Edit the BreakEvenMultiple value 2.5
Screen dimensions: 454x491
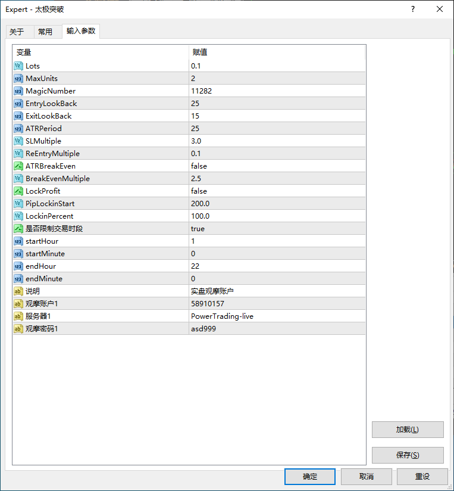pyautogui.click(x=277, y=179)
